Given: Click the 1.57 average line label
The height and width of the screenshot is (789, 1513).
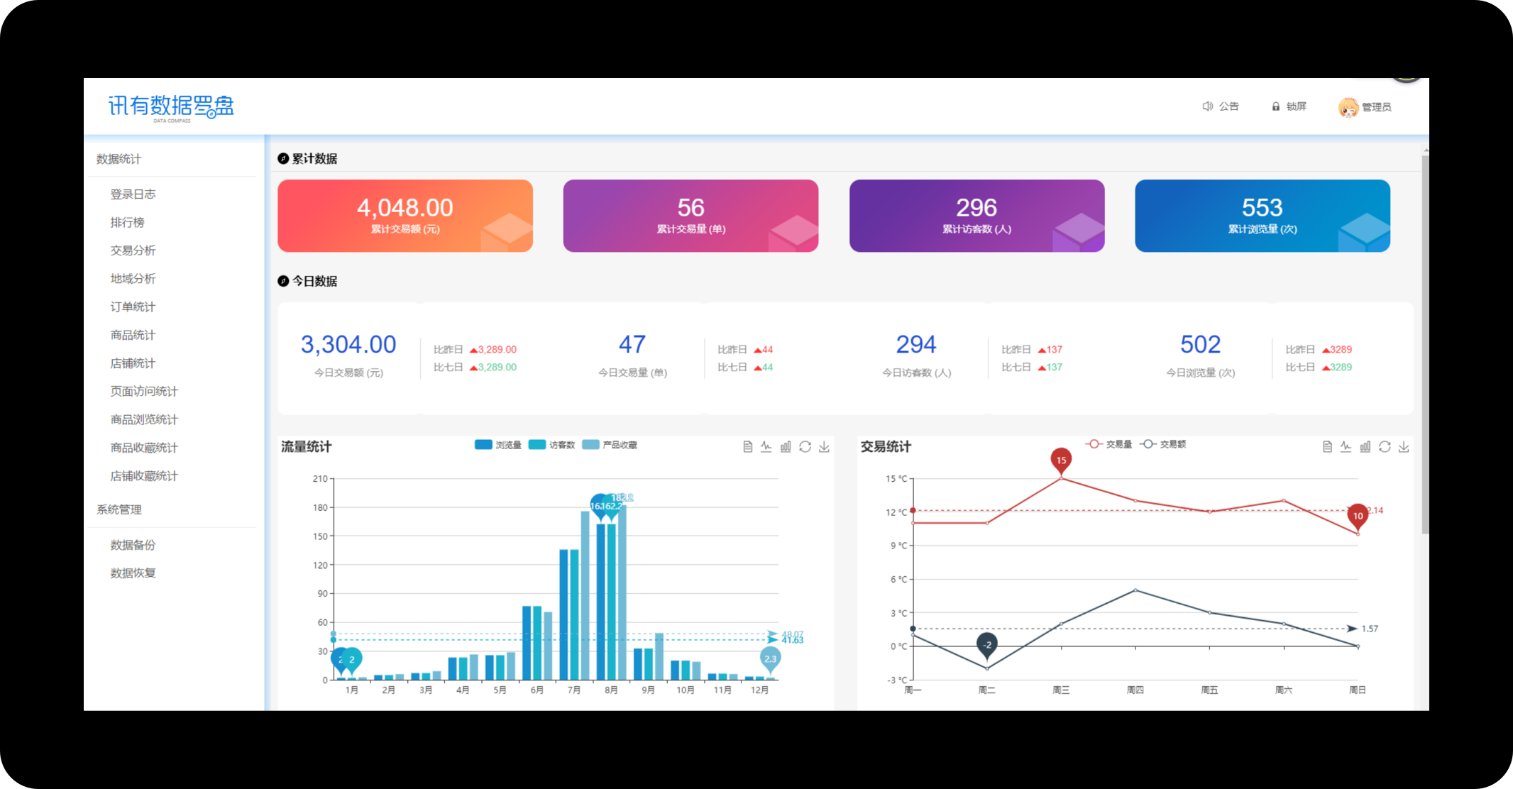Looking at the screenshot, I should (1370, 629).
